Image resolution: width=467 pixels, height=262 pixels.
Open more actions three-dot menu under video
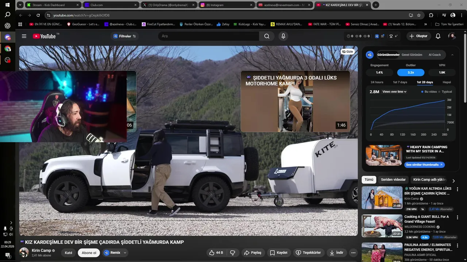pyautogui.click(x=353, y=253)
